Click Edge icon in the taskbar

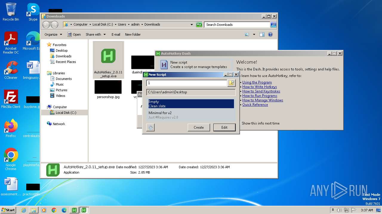click(x=64, y=210)
